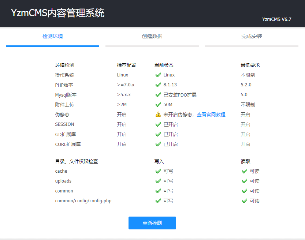Open the 完成安装 step tab
The height and width of the screenshot is (240, 305).
252,36
